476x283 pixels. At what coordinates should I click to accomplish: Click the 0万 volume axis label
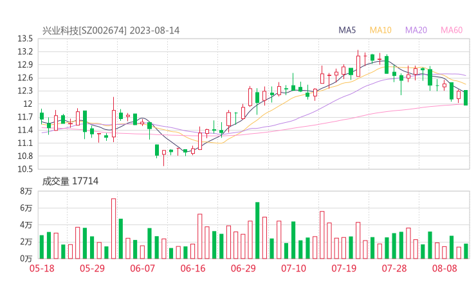[x=26, y=259]
